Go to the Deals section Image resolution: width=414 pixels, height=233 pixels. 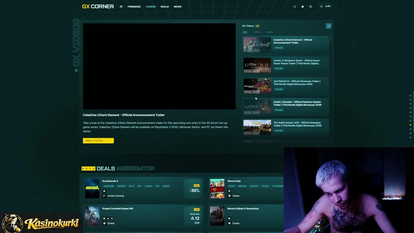coord(165,6)
